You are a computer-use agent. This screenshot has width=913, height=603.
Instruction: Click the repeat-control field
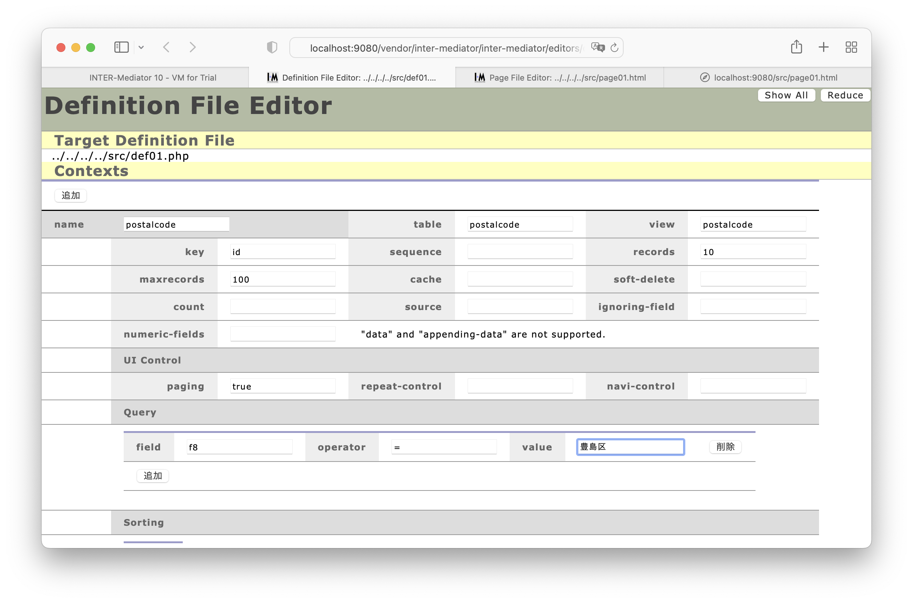pos(520,386)
